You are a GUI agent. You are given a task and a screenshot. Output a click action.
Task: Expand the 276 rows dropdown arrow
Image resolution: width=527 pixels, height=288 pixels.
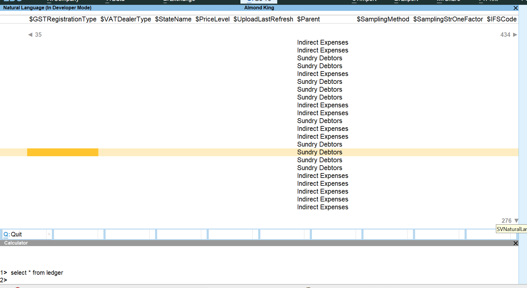516,220
